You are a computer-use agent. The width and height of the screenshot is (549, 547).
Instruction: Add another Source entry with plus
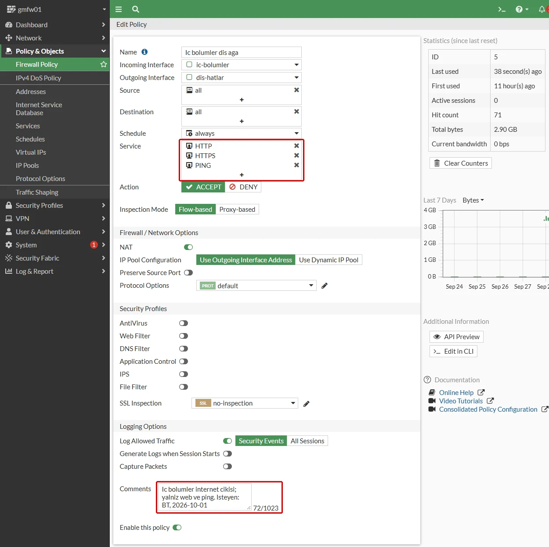242,100
